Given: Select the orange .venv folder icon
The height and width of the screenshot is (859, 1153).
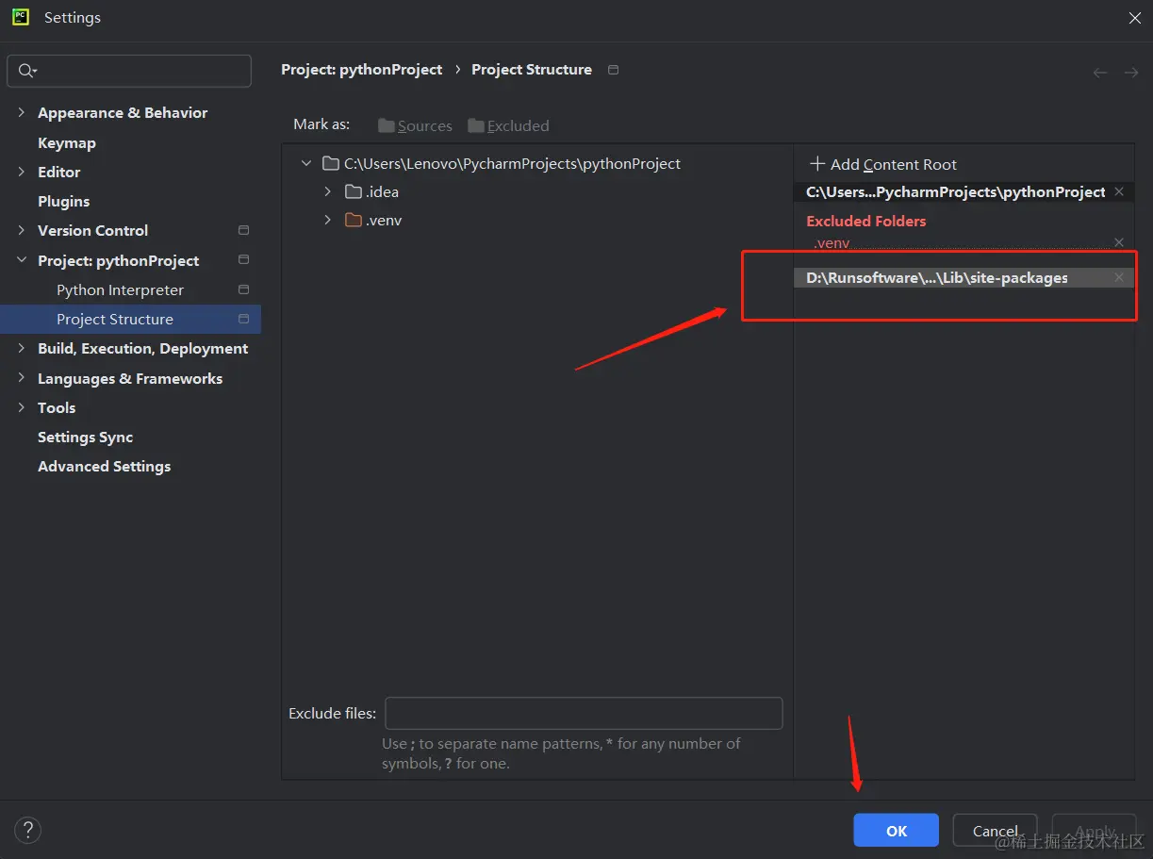Looking at the screenshot, I should click(354, 220).
